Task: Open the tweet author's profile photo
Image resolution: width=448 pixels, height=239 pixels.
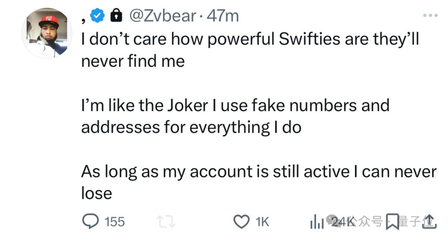Action: tap(47, 33)
